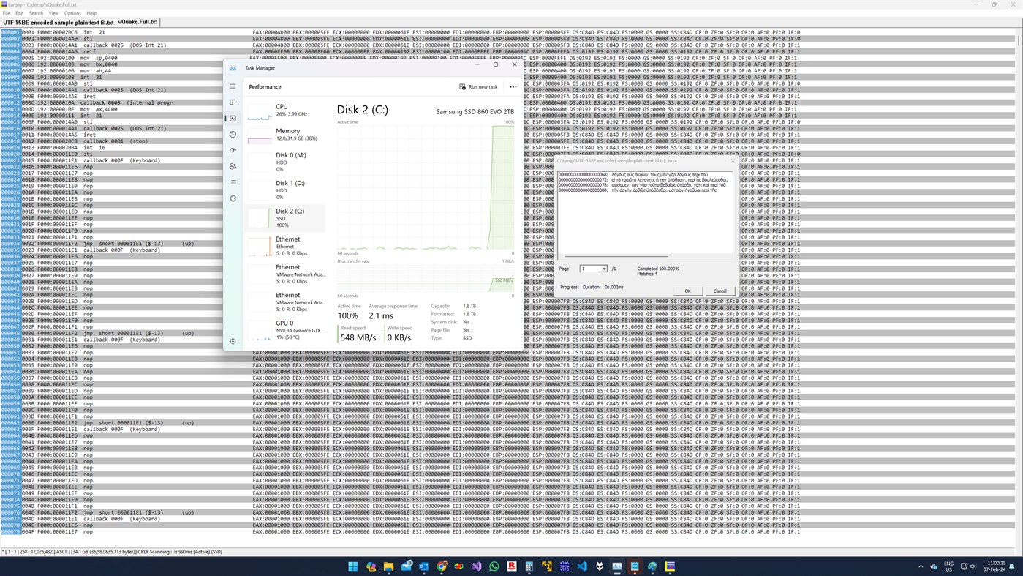Open the Options menu in Largey
The width and height of the screenshot is (1023, 576).
tap(72, 13)
